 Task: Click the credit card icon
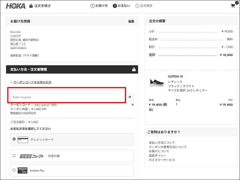click(23, 140)
